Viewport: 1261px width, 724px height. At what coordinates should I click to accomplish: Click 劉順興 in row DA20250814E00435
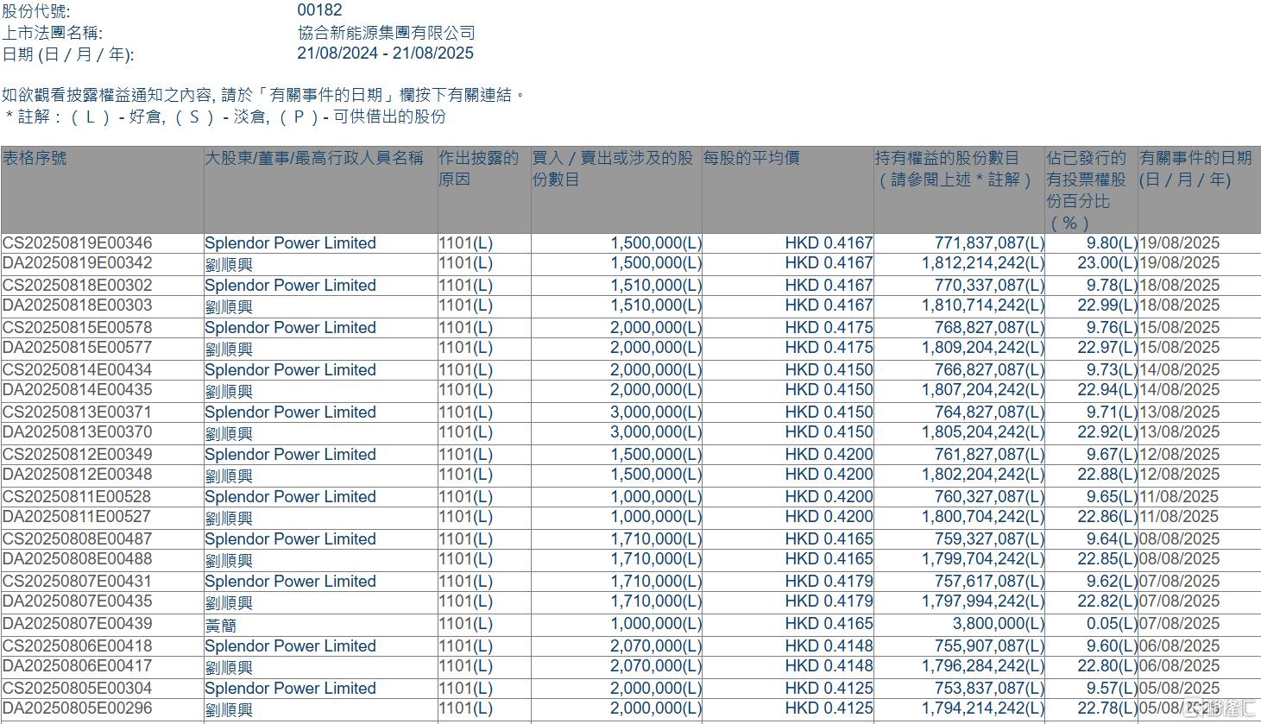tap(229, 391)
